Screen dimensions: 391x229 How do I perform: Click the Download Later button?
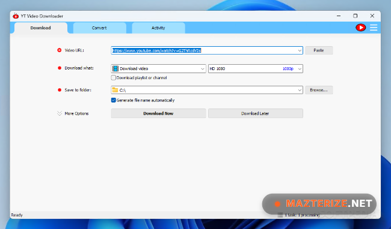coord(256,113)
